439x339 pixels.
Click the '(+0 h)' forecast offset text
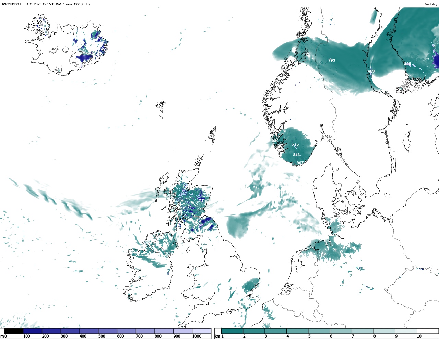(85, 4)
